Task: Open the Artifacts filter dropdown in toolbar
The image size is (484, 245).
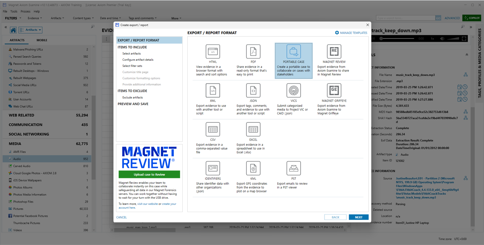Action: 57,18
